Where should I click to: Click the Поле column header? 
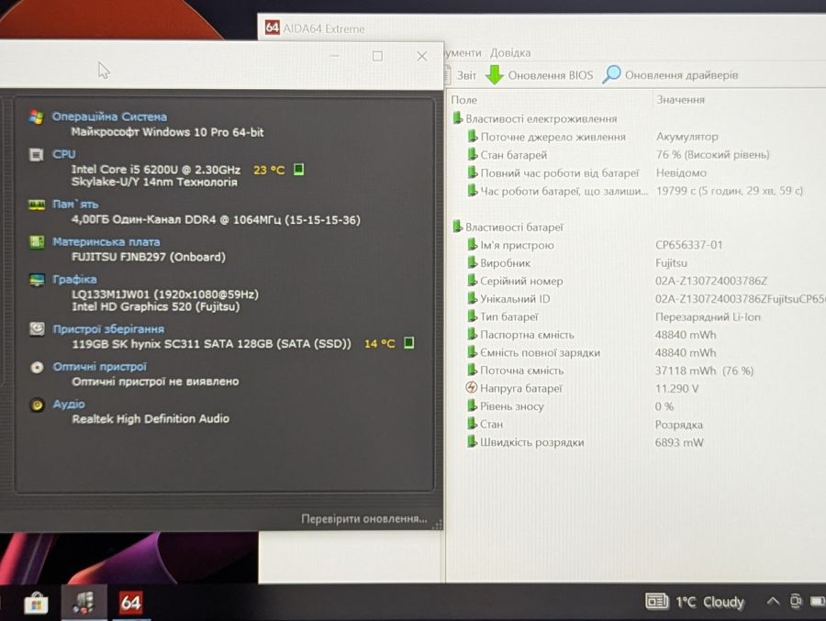[x=463, y=100]
